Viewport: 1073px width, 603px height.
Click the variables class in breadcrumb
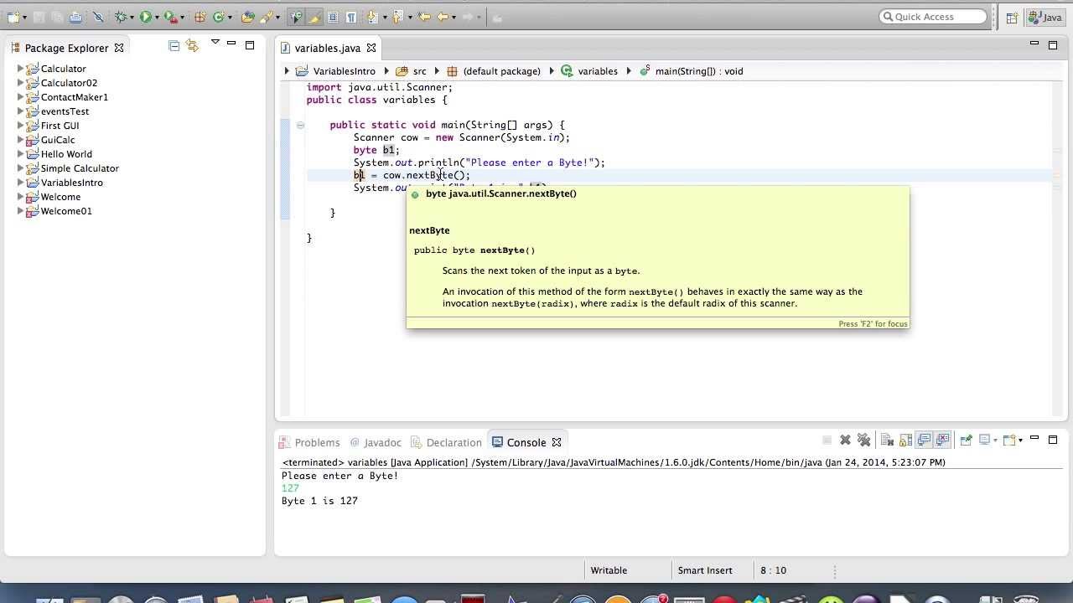pyautogui.click(x=598, y=71)
